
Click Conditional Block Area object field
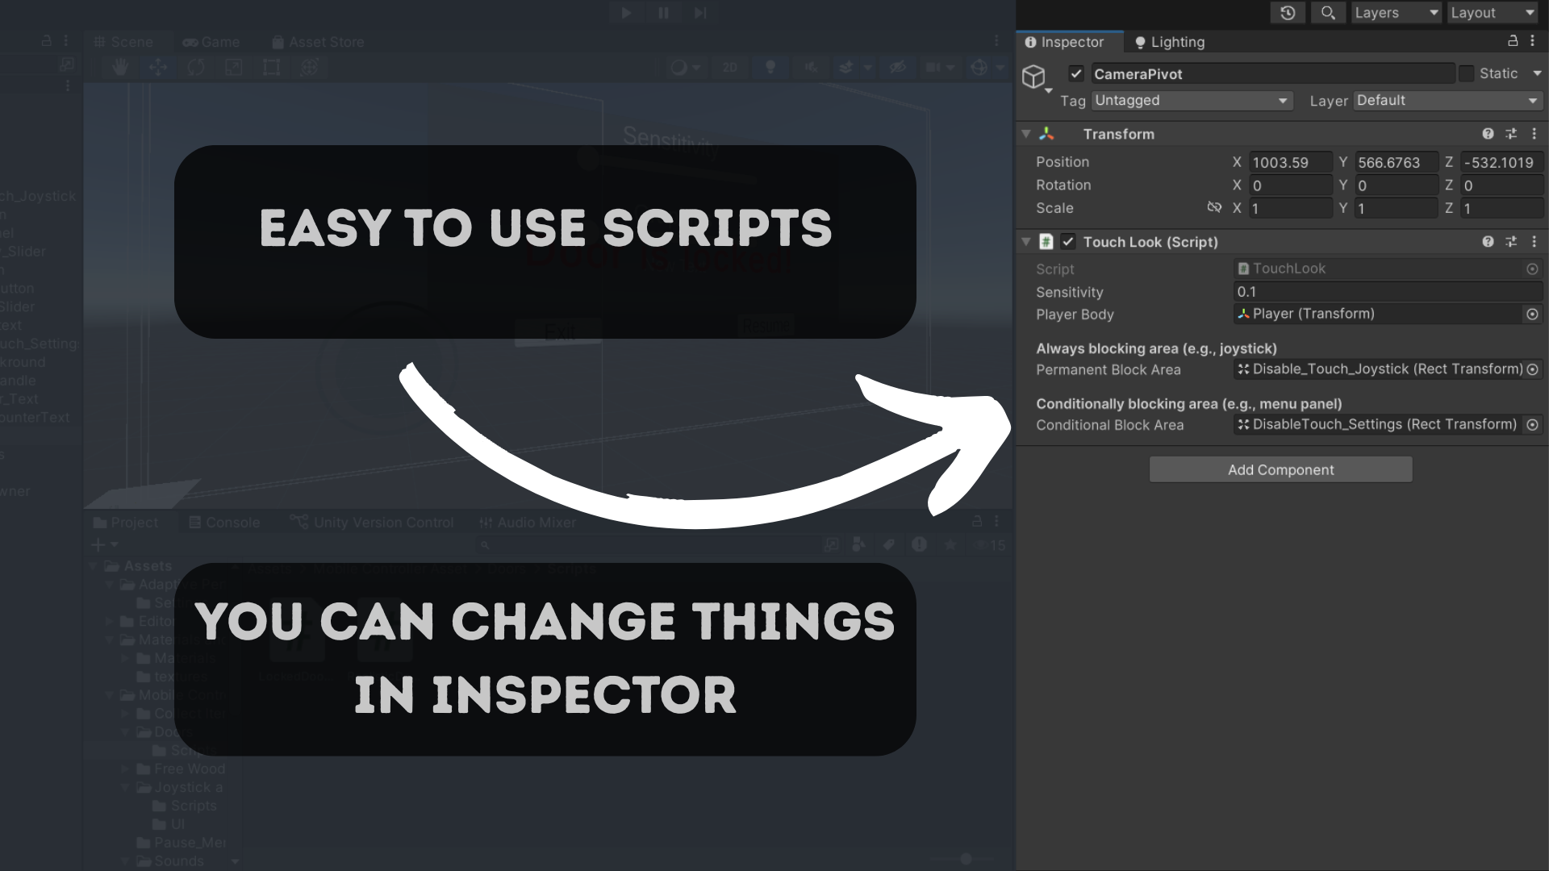tap(1379, 424)
